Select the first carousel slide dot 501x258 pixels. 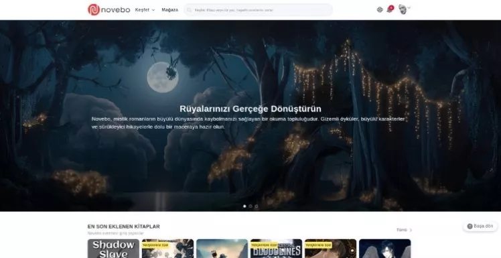click(x=244, y=206)
